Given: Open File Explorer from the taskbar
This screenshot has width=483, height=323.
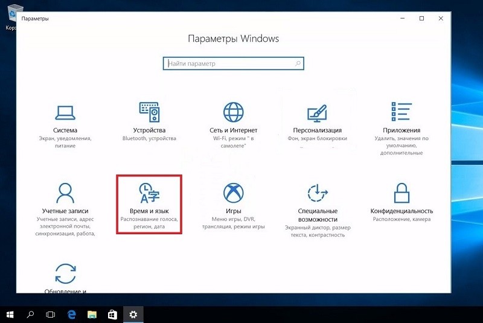Looking at the screenshot, I should [92, 315].
